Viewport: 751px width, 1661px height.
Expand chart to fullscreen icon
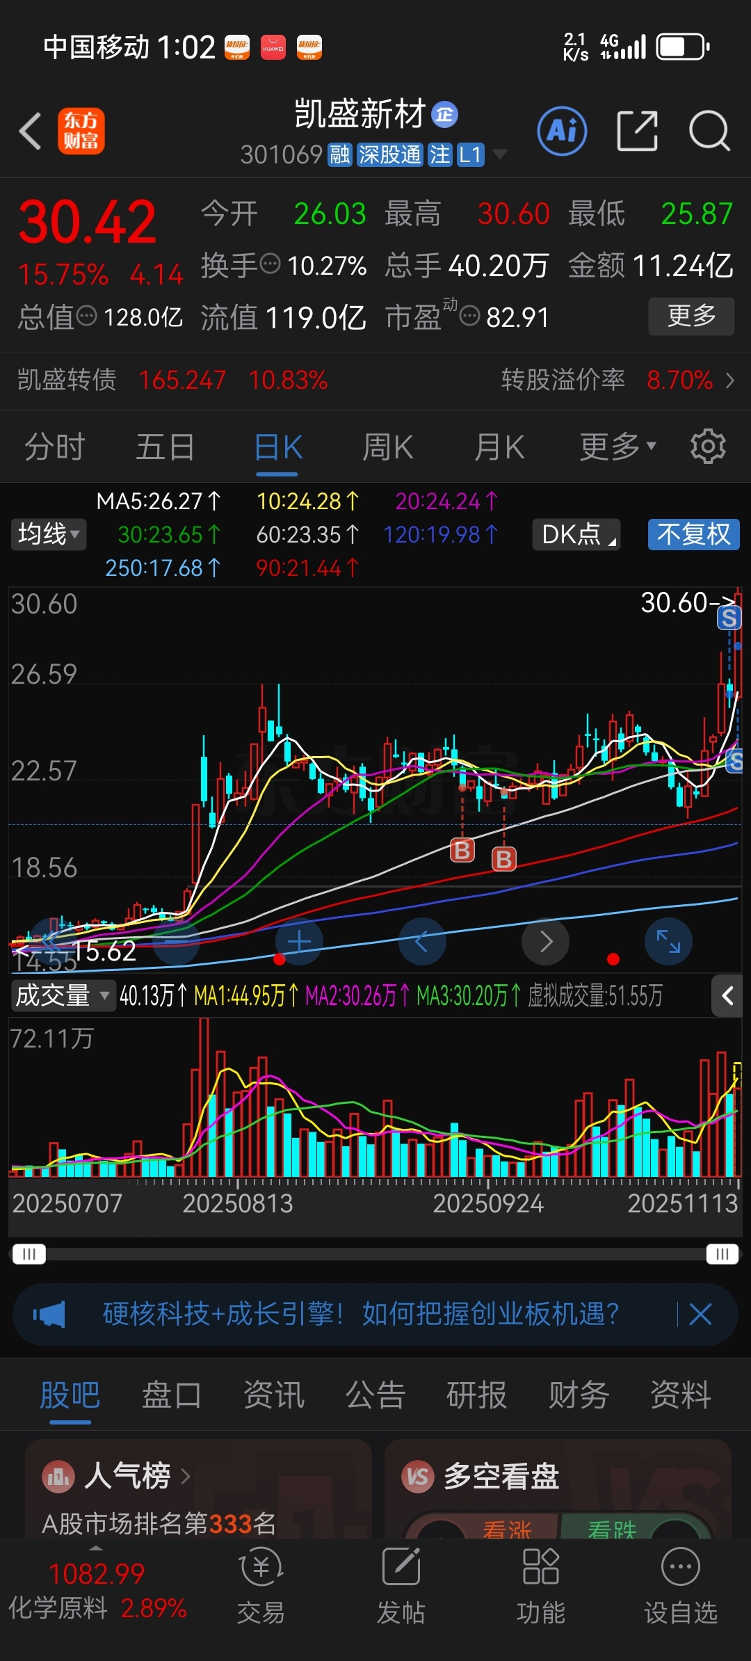668,942
